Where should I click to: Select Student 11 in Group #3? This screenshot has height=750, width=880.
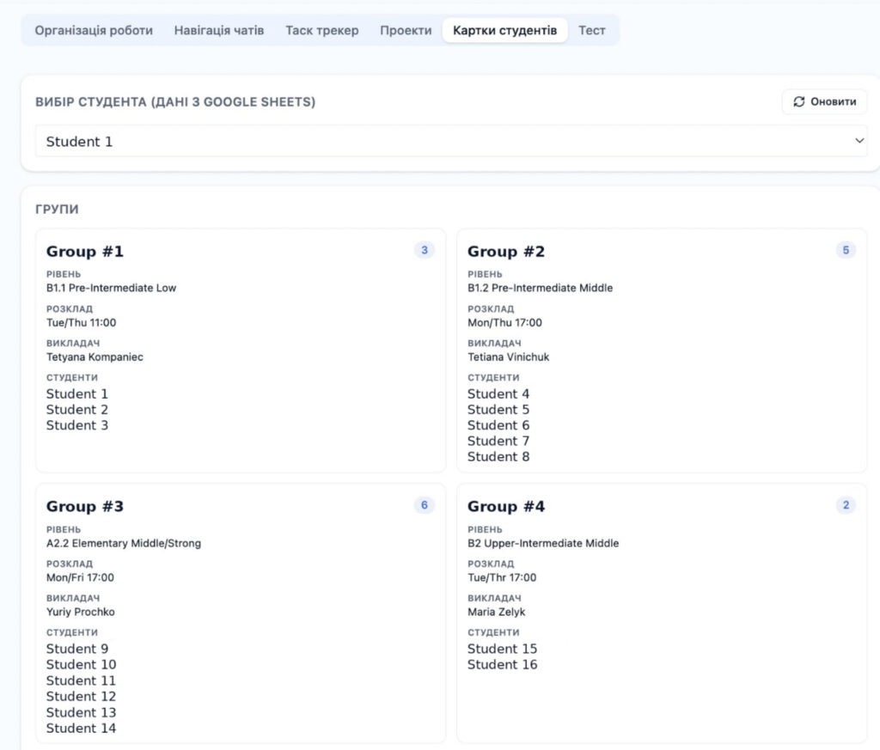pyautogui.click(x=81, y=680)
